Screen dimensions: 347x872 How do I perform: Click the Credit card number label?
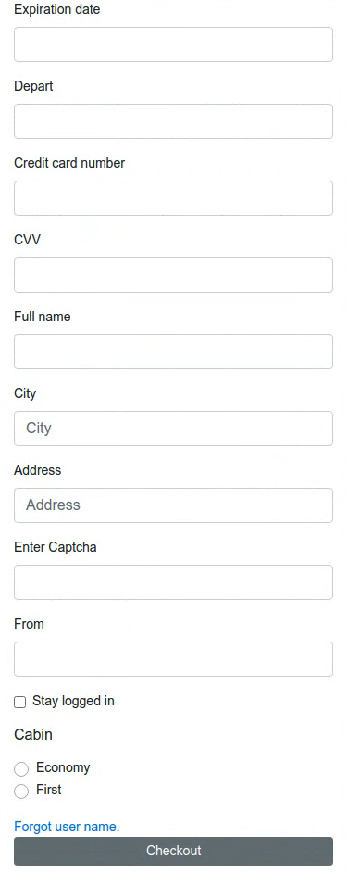click(x=69, y=163)
